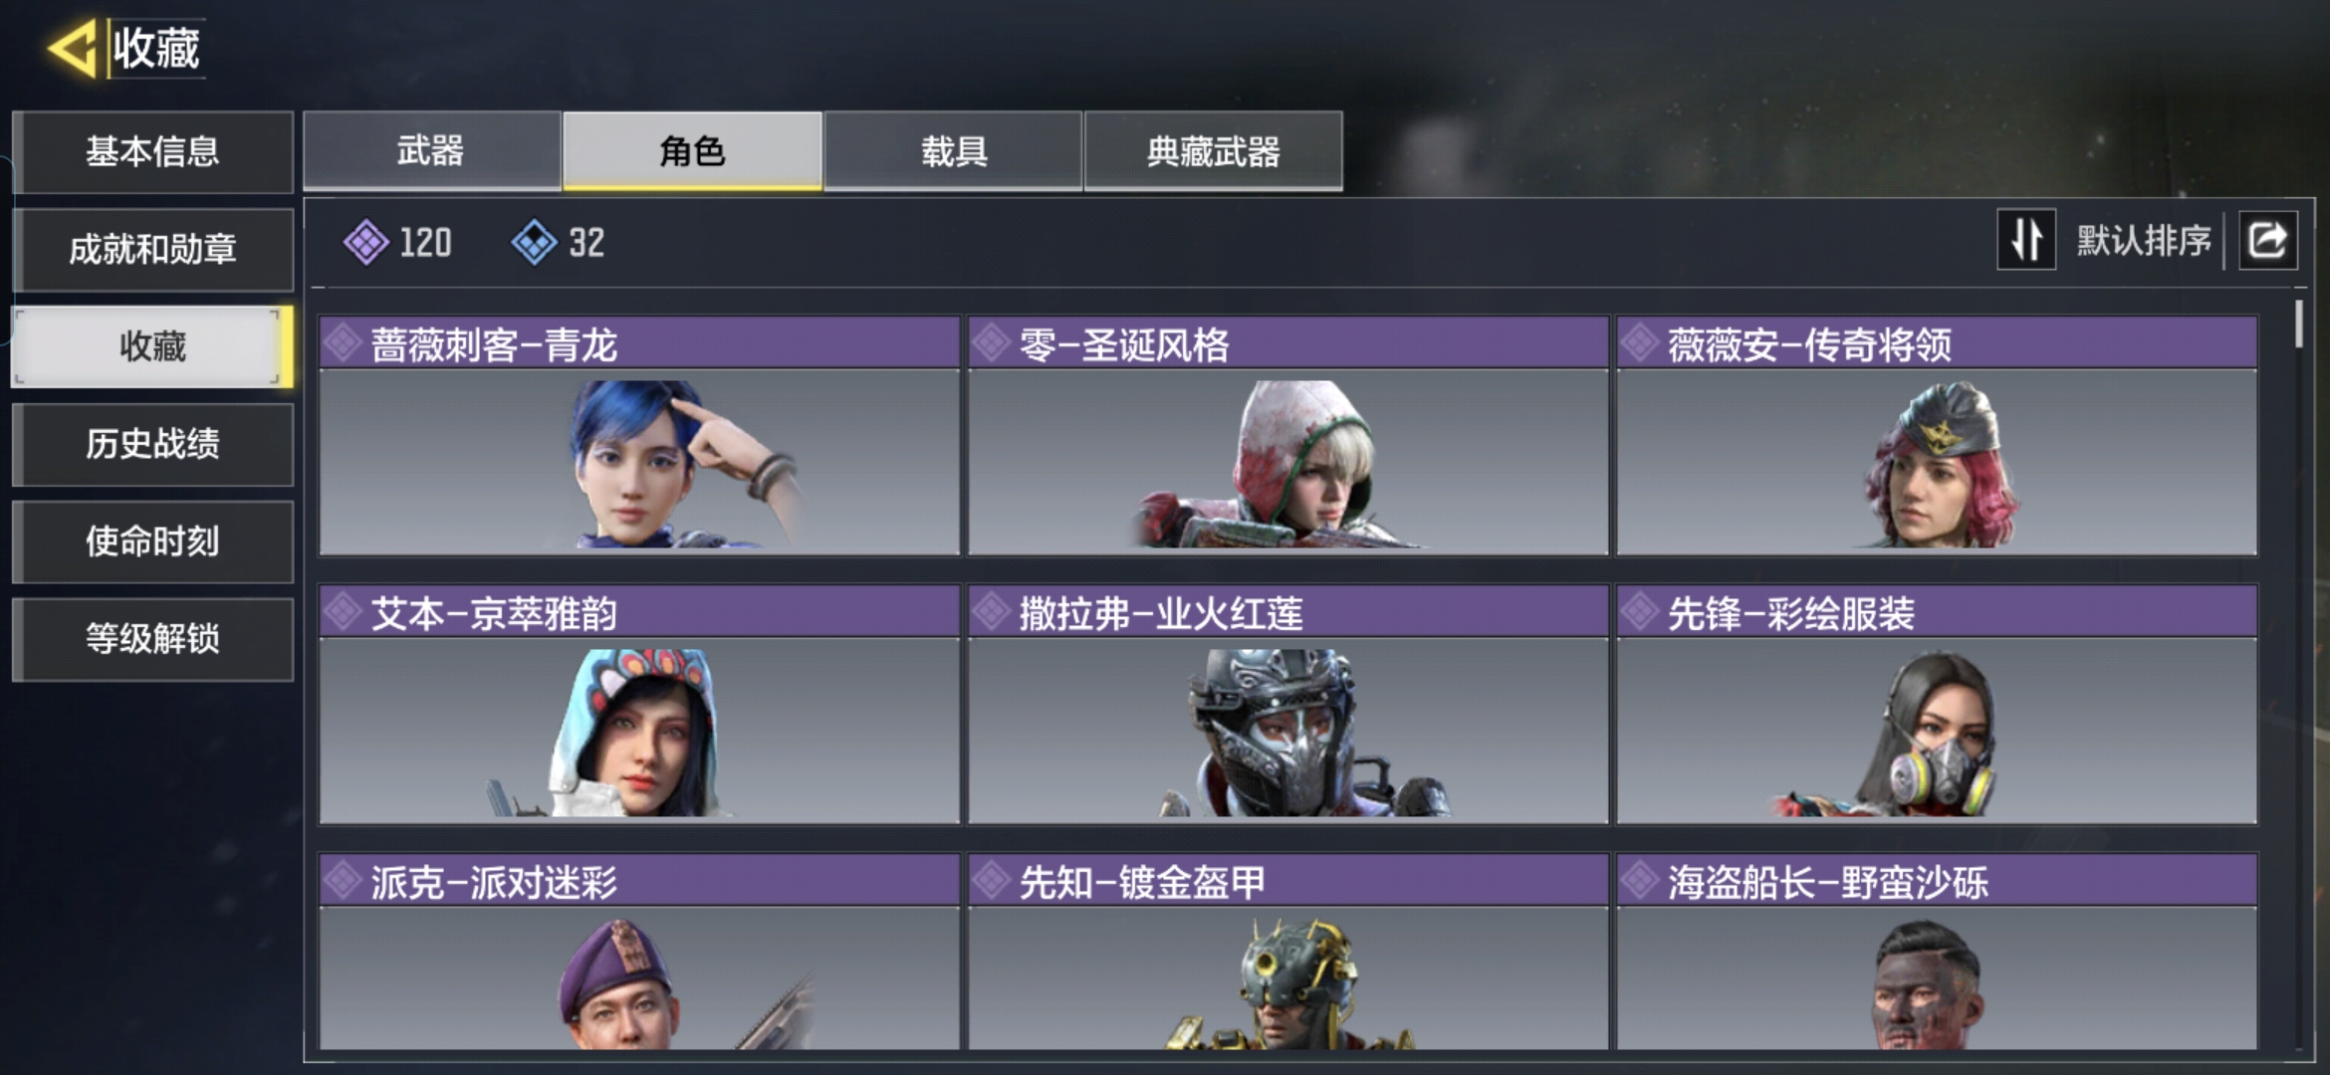Screen dimensions: 2330x1075
Task: Select 撒拉弗-业火红莲 character card
Action: point(1287,704)
